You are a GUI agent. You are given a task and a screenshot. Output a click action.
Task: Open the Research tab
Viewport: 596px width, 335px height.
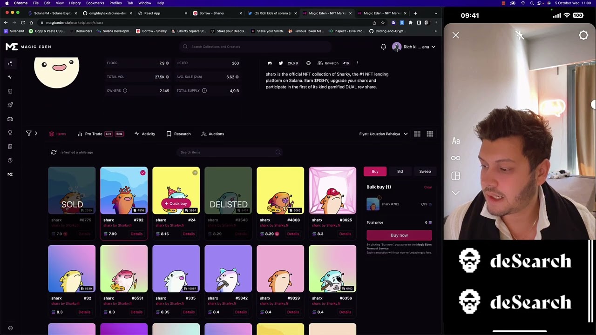click(x=178, y=134)
